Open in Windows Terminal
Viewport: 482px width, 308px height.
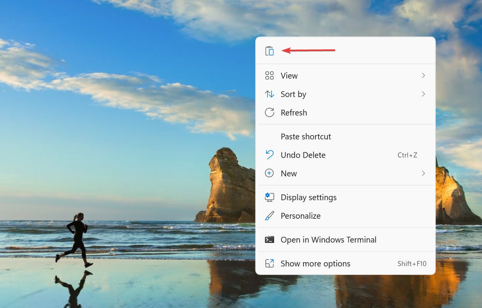(x=328, y=239)
